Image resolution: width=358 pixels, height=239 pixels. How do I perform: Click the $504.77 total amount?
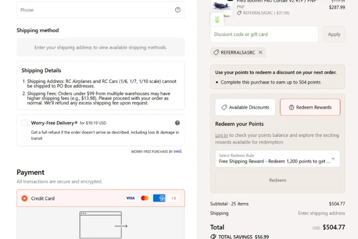point(333,227)
